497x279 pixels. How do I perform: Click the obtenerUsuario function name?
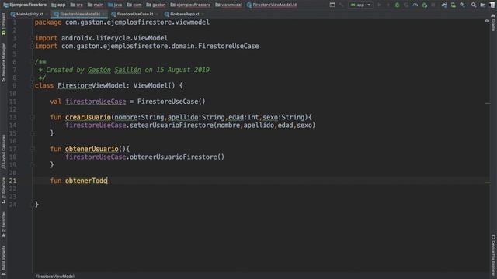92,149
